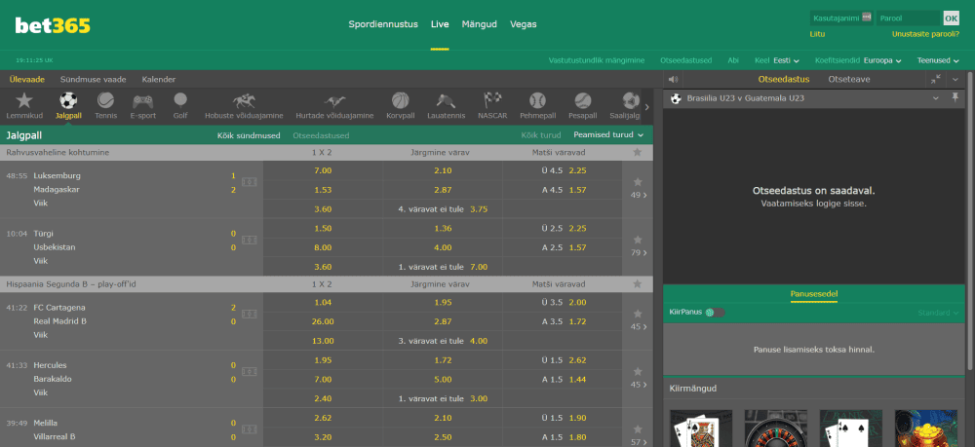Open Hobuste võiduajamine horse racing icon
The height and width of the screenshot is (447, 975).
point(244,100)
